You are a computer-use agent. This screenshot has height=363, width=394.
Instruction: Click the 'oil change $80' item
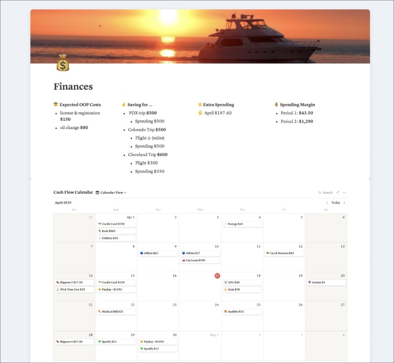click(74, 128)
